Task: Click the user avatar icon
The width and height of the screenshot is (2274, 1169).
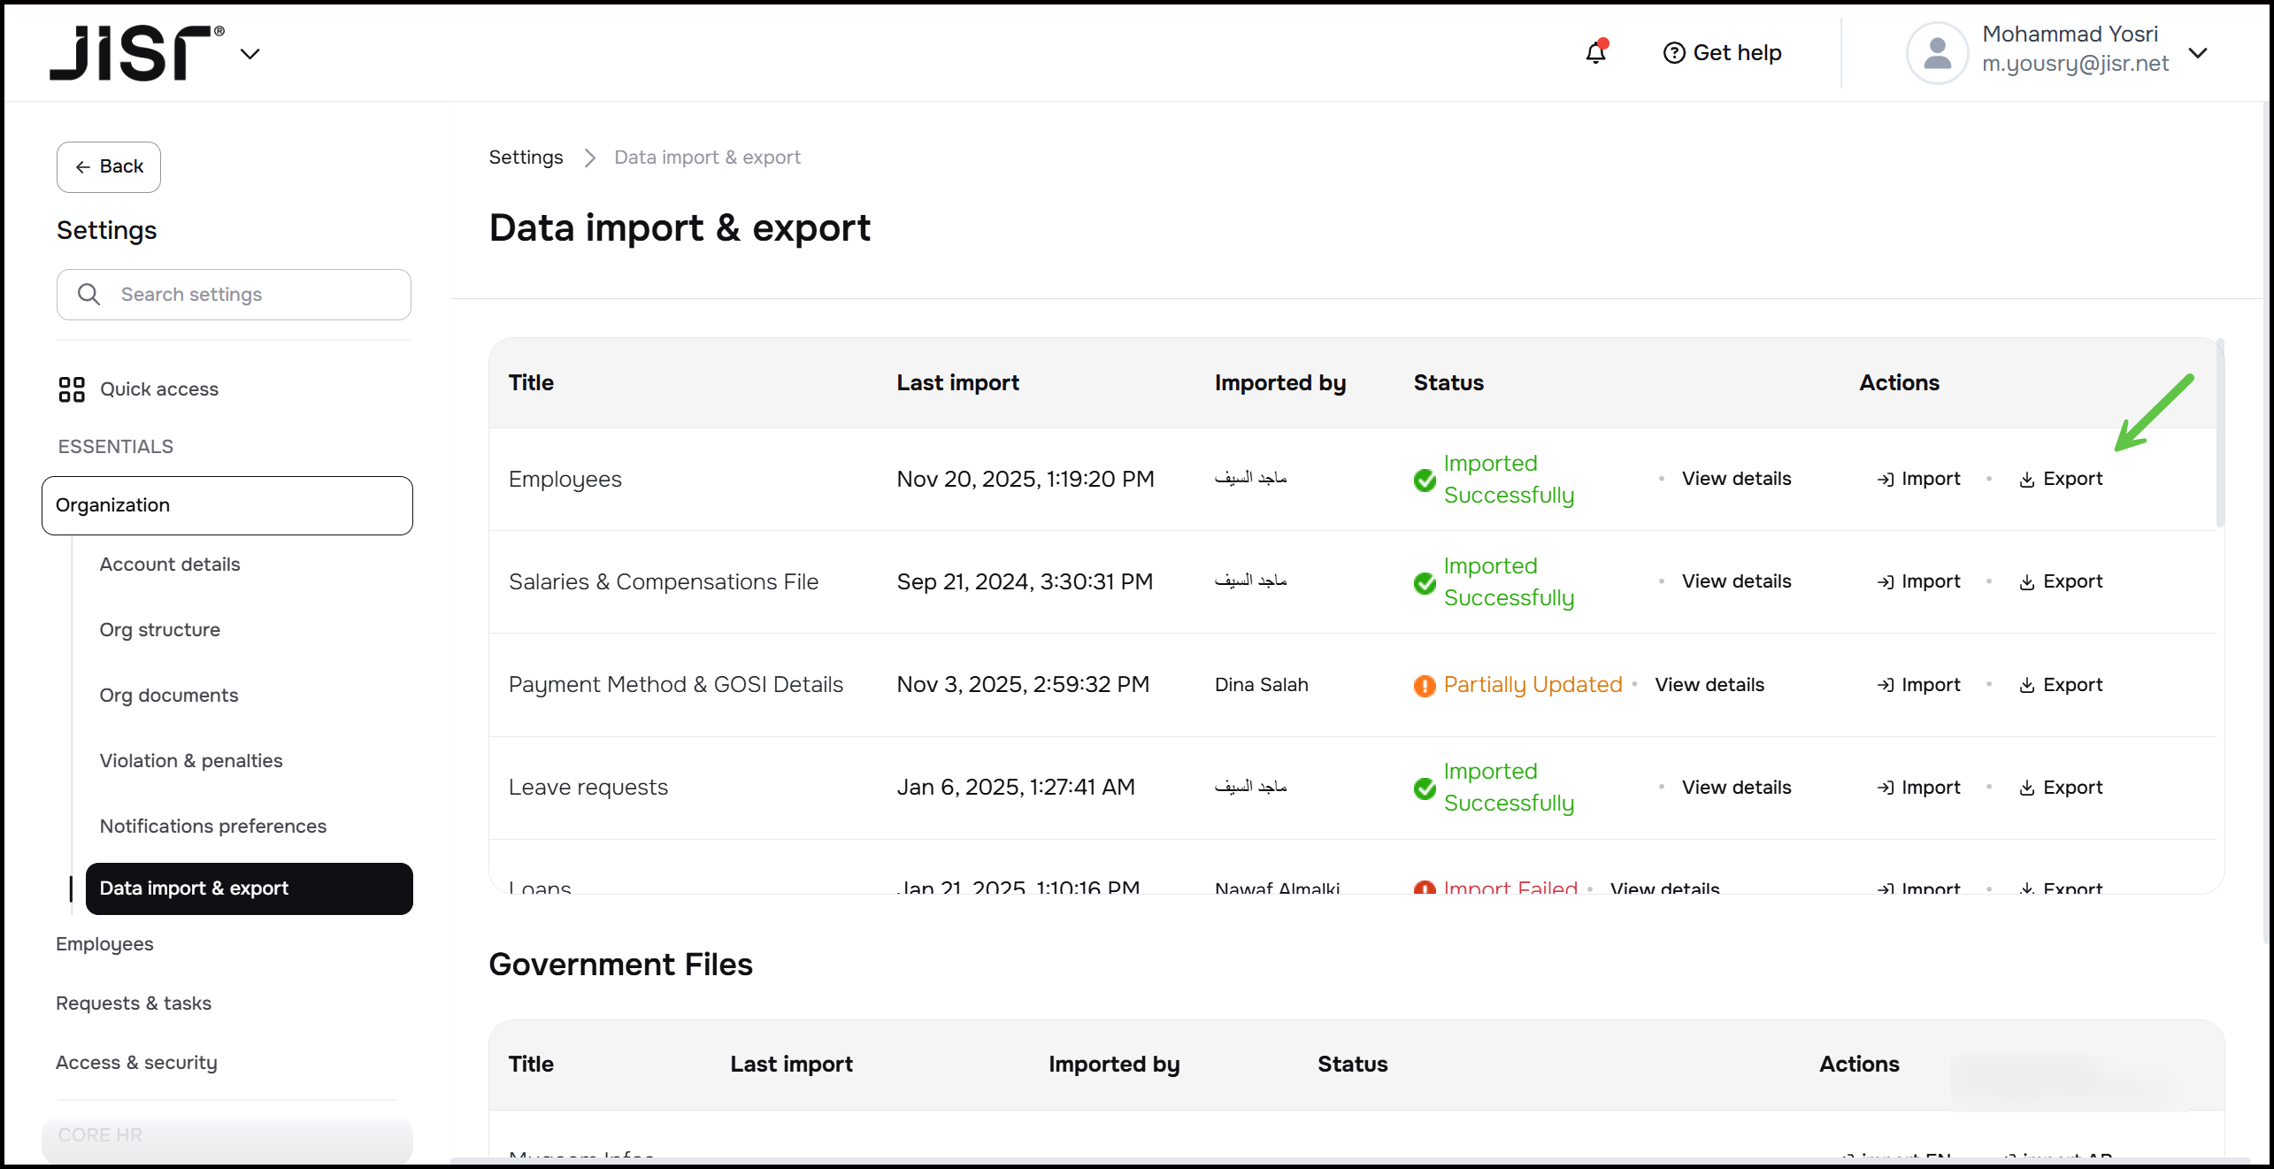Action: 1936,53
